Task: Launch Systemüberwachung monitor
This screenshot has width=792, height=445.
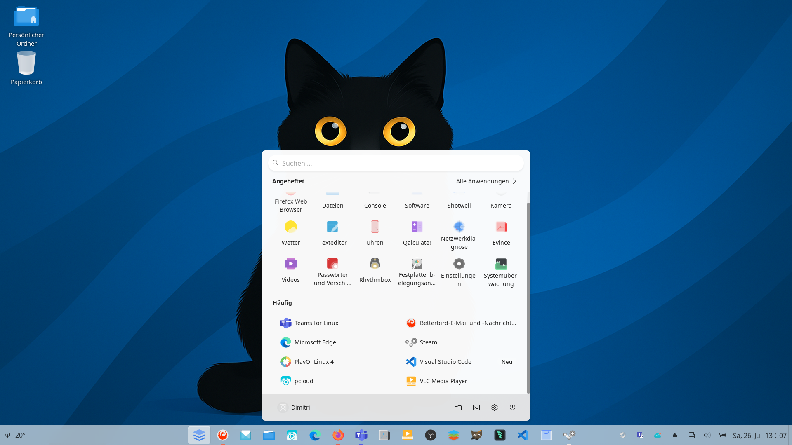Action: pos(501,272)
